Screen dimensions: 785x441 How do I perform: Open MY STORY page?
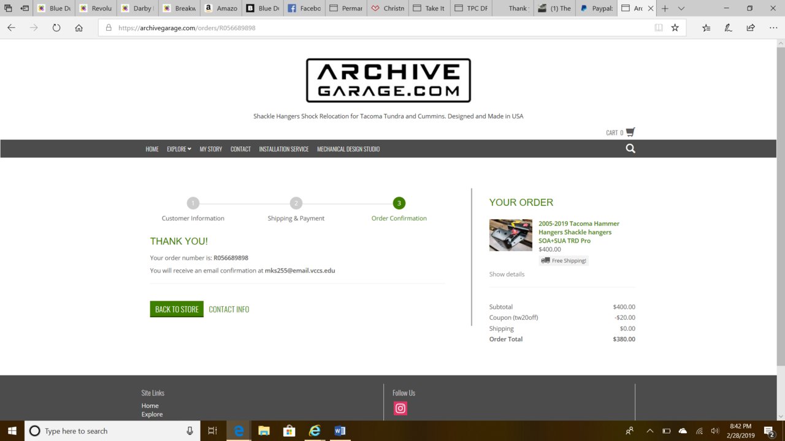pos(211,149)
